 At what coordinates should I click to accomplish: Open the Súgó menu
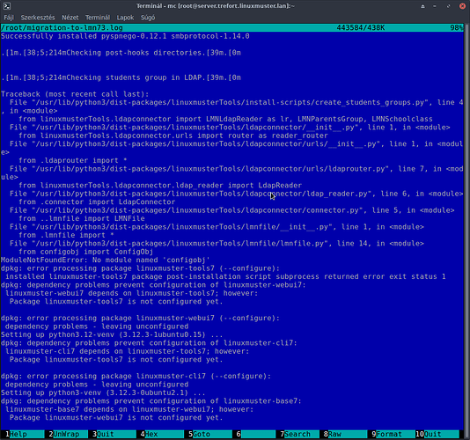148,18
